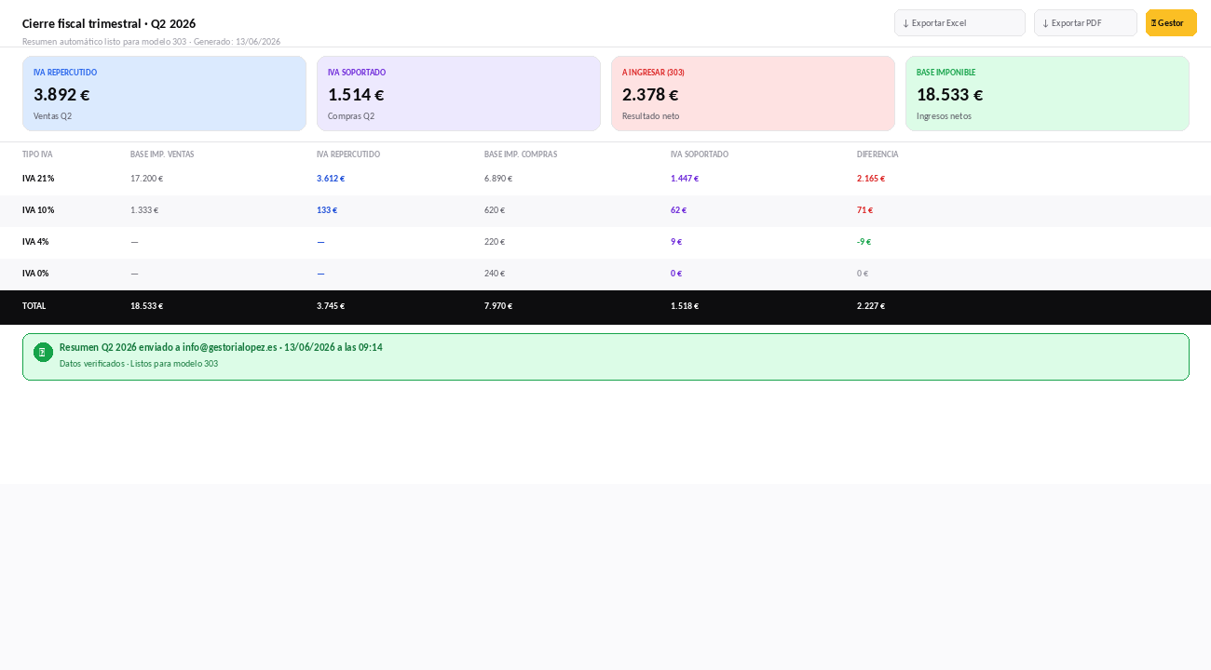This screenshot has width=1211, height=670.
Task: Click the Exportar Excel button
Action: pyautogui.click(x=959, y=22)
